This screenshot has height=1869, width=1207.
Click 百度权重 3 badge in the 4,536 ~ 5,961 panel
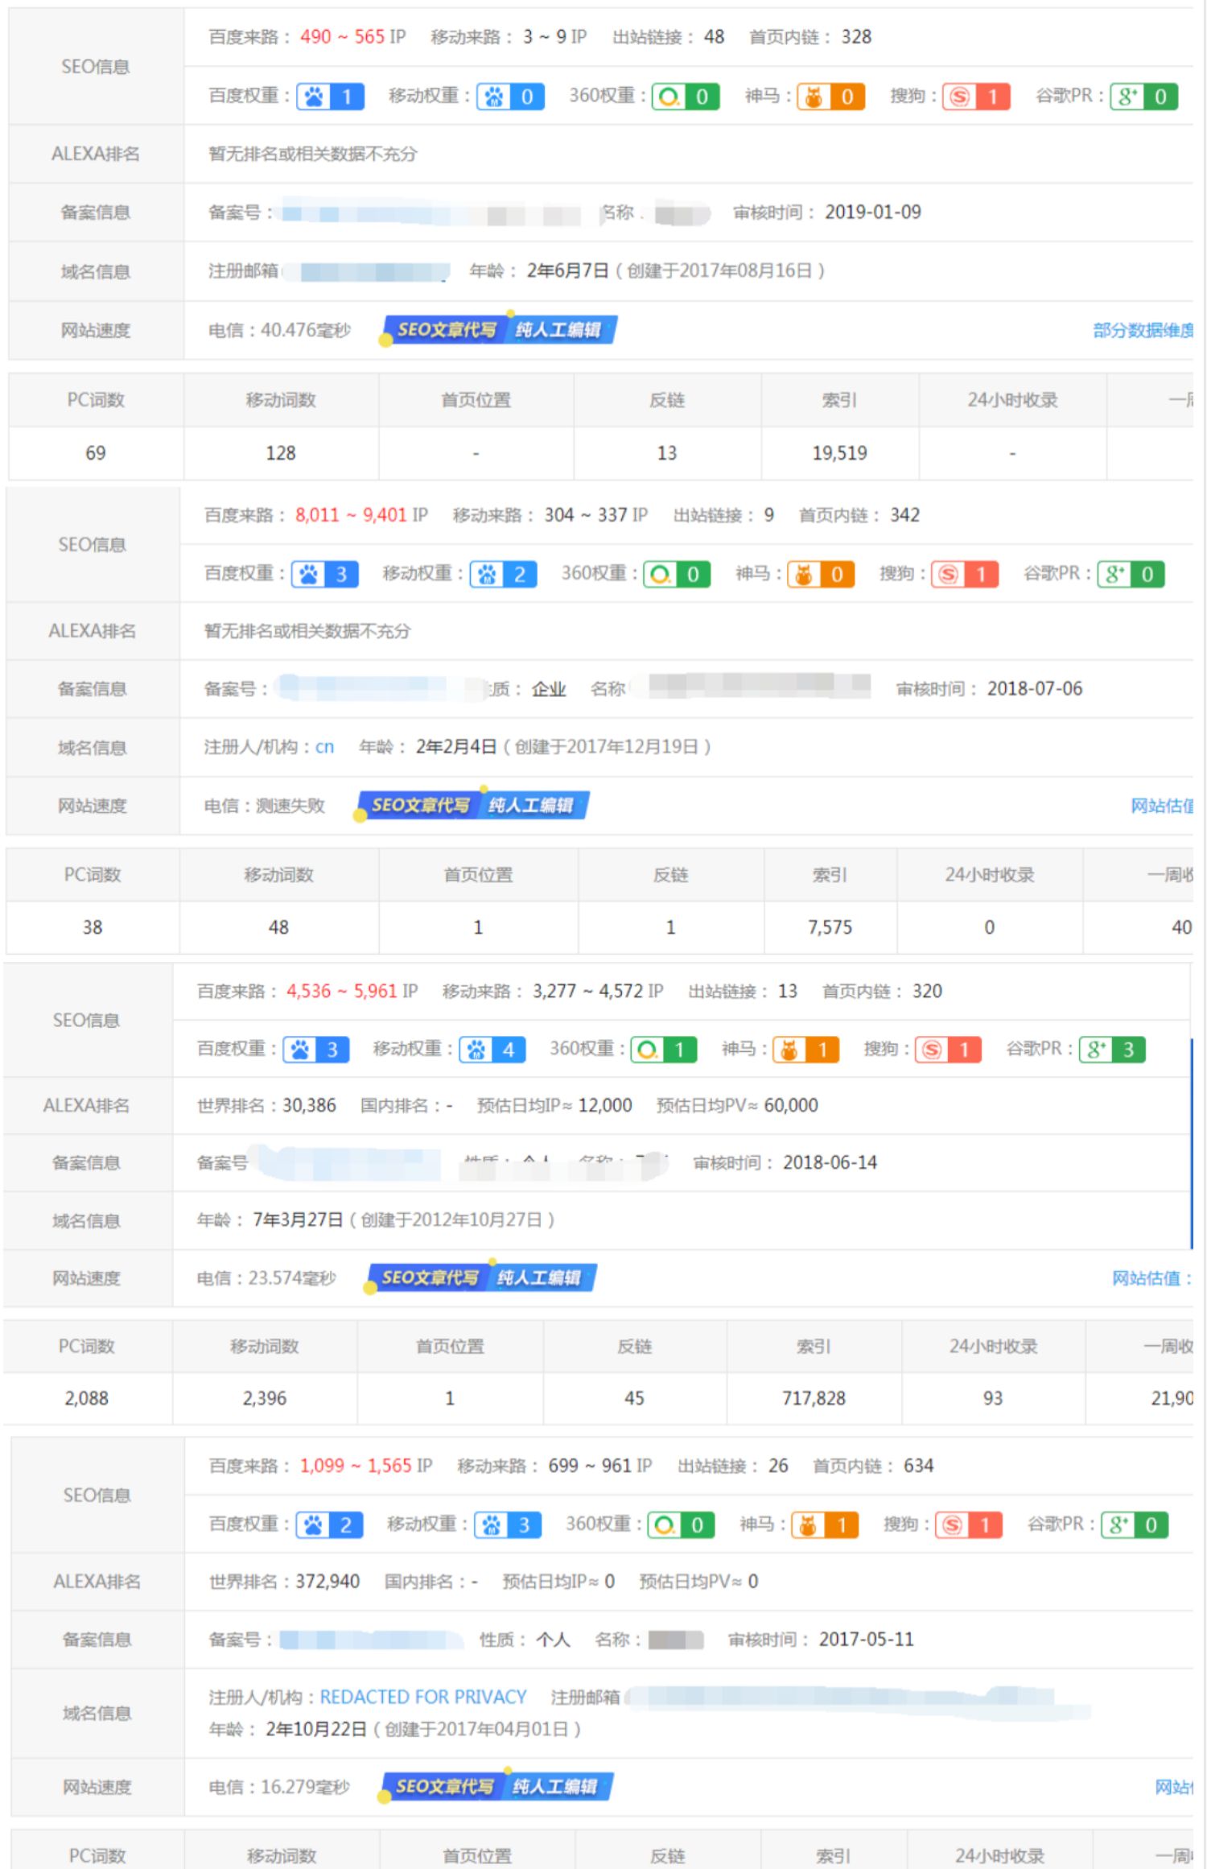[315, 1050]
